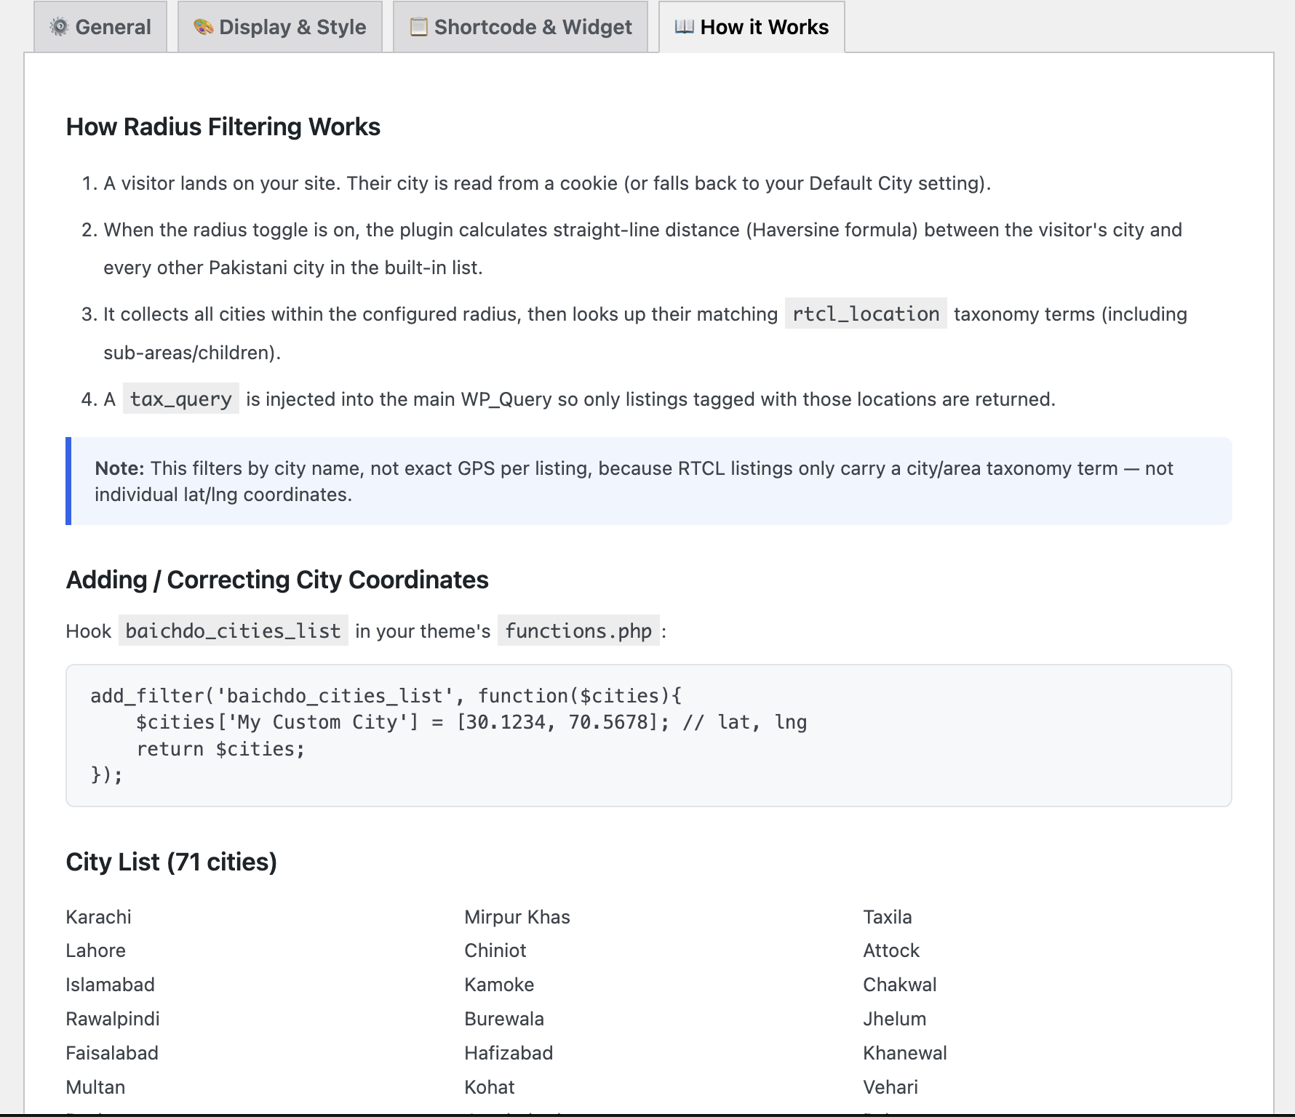Click the 'return $cities;' code line
The width and height of the screenshot is (1295, 1117).
click(x=220, y=749)
